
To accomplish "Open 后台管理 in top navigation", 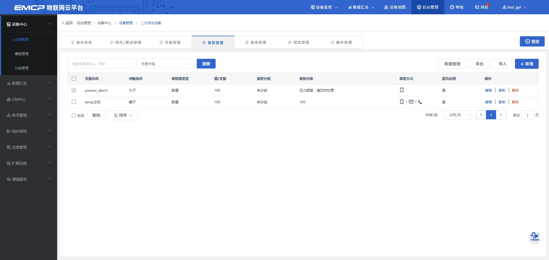I will 428,7.
